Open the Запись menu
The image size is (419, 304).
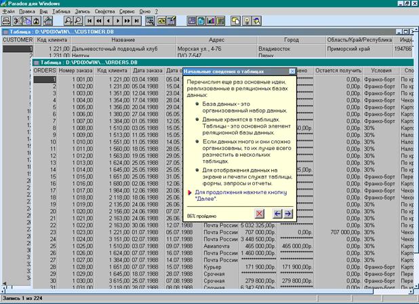82,12
